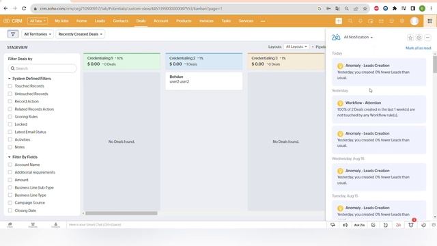Viewport: 437px width, 246px height.
Task: Open the All Notification dropdown
Action: (x=358, y=37)
